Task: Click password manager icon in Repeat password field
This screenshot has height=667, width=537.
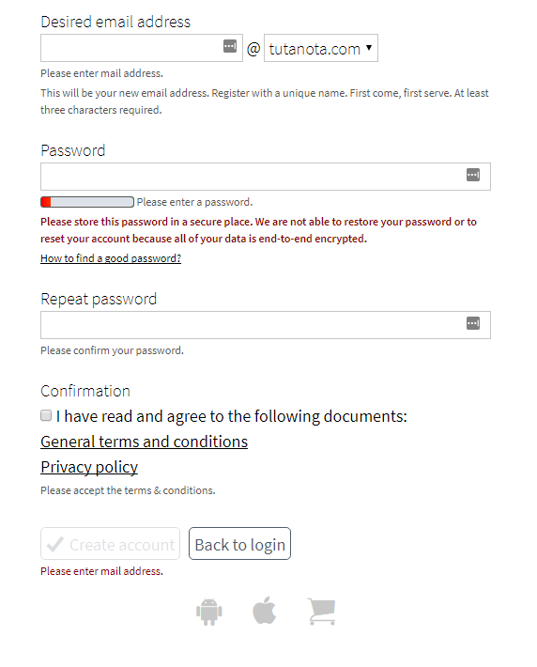Action: point(473,323)
